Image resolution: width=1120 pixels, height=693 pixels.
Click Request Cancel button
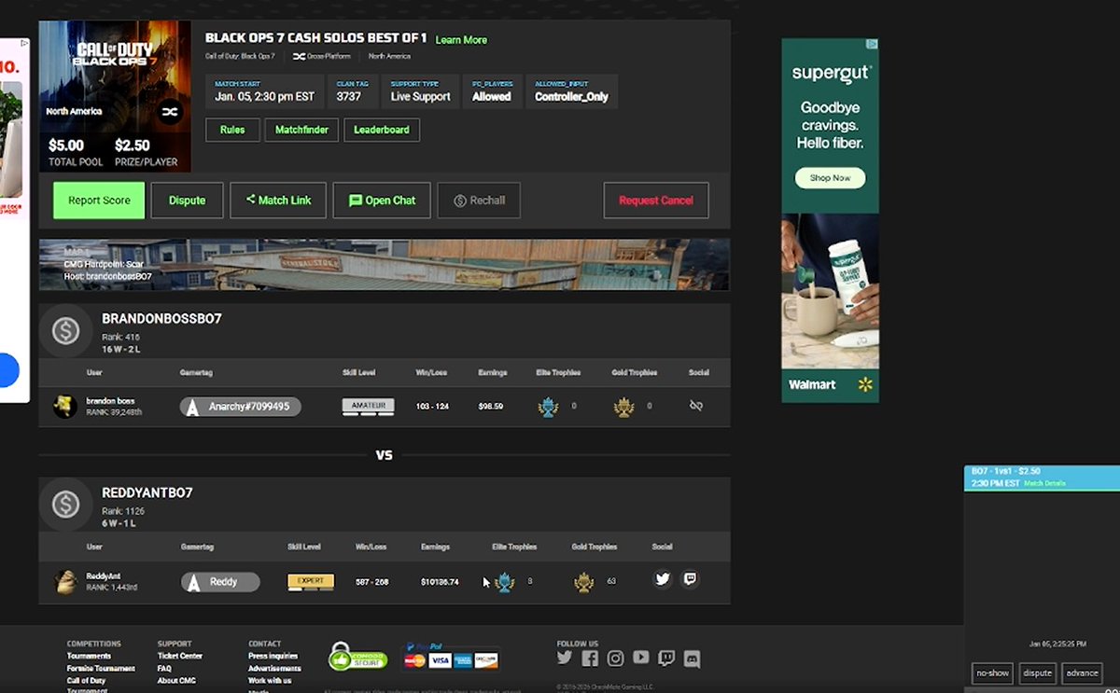coord(656,201)
